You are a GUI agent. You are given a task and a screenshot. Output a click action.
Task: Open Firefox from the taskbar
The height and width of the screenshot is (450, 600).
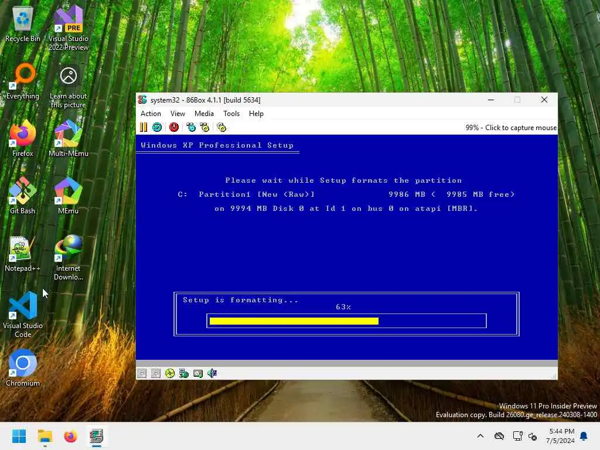pos(70,436)
